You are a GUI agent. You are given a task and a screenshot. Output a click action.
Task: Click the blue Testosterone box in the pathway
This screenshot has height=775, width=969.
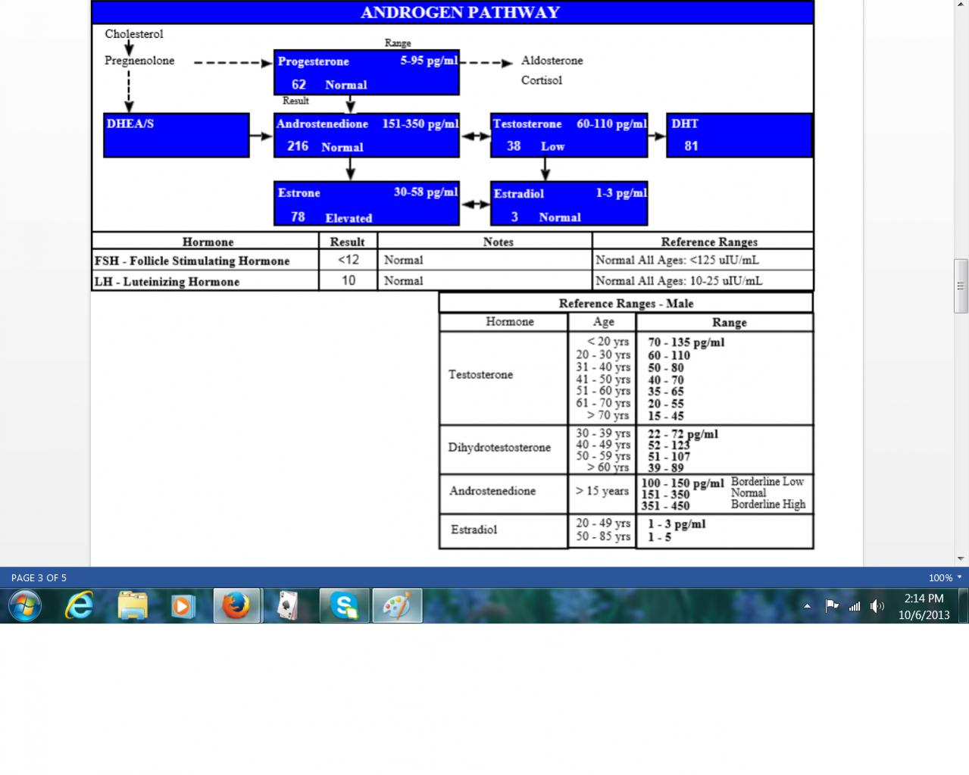click(569, 135)
